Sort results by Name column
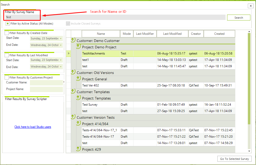256x165 pixels. [101, 34]
